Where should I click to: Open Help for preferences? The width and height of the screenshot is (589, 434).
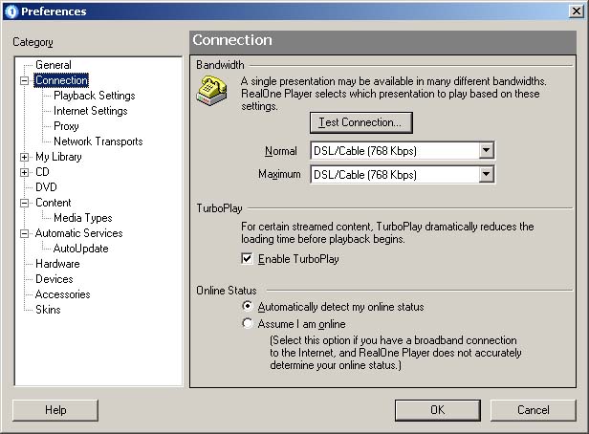tap(55, 410)
